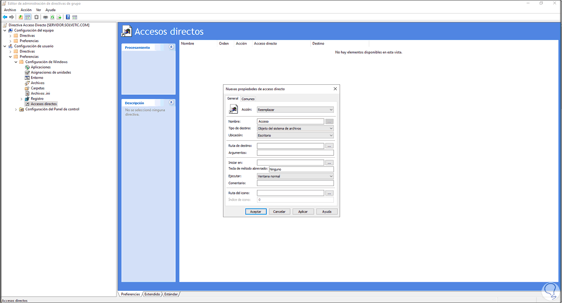Screen dimensions: 562x303
Task: Open the Acción menu in menu bar
Action: pyautogui.click(x=26, y=10)
